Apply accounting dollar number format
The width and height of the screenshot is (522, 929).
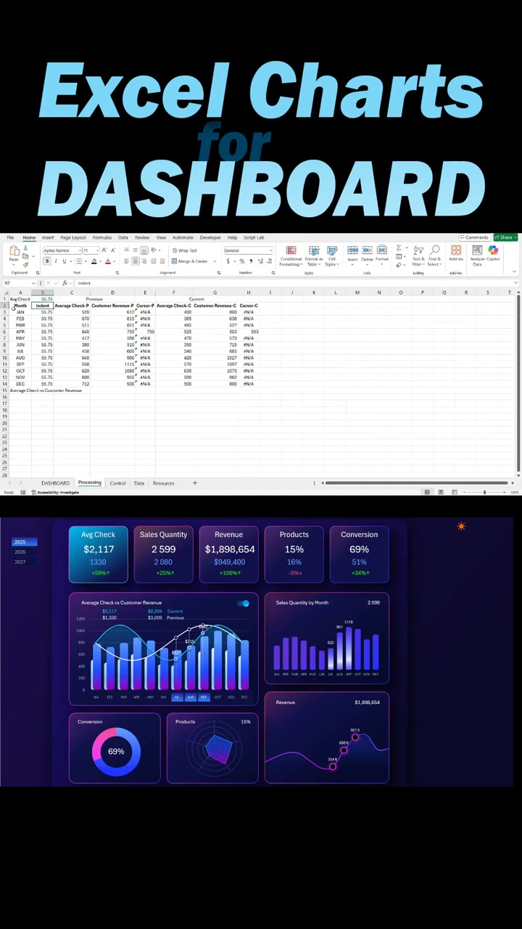[228, 261]
